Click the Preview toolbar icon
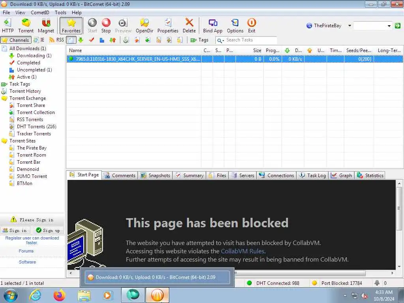404x303 pixels. point(123,26)
